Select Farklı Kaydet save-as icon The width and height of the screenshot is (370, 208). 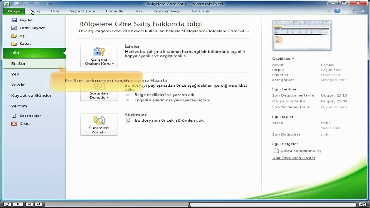coord(14,28)
